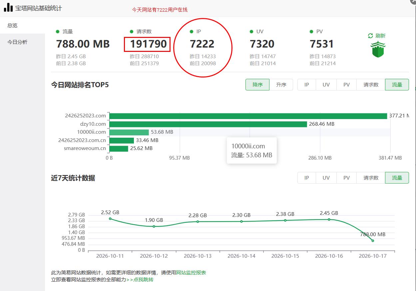
Task: Click the green refresh arrows icon
Action: click(370, 36)
